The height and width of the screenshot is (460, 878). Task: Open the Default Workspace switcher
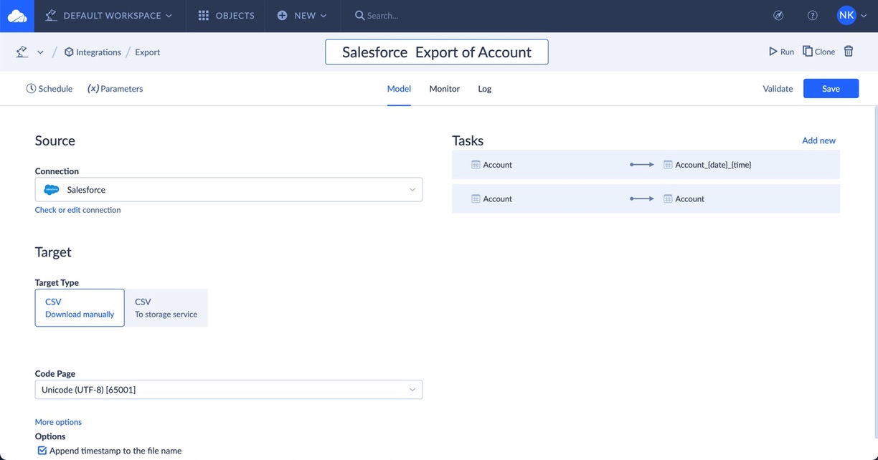[x=108, y=16]
